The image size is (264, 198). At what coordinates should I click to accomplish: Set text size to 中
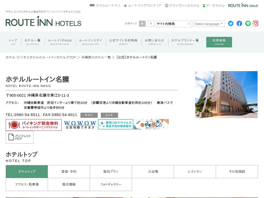142,24
